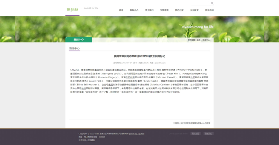This screenshot has height=145, width=279.
Task: Click 新闻中心 in the breadcrumb
Action: [x=206, y=40]
